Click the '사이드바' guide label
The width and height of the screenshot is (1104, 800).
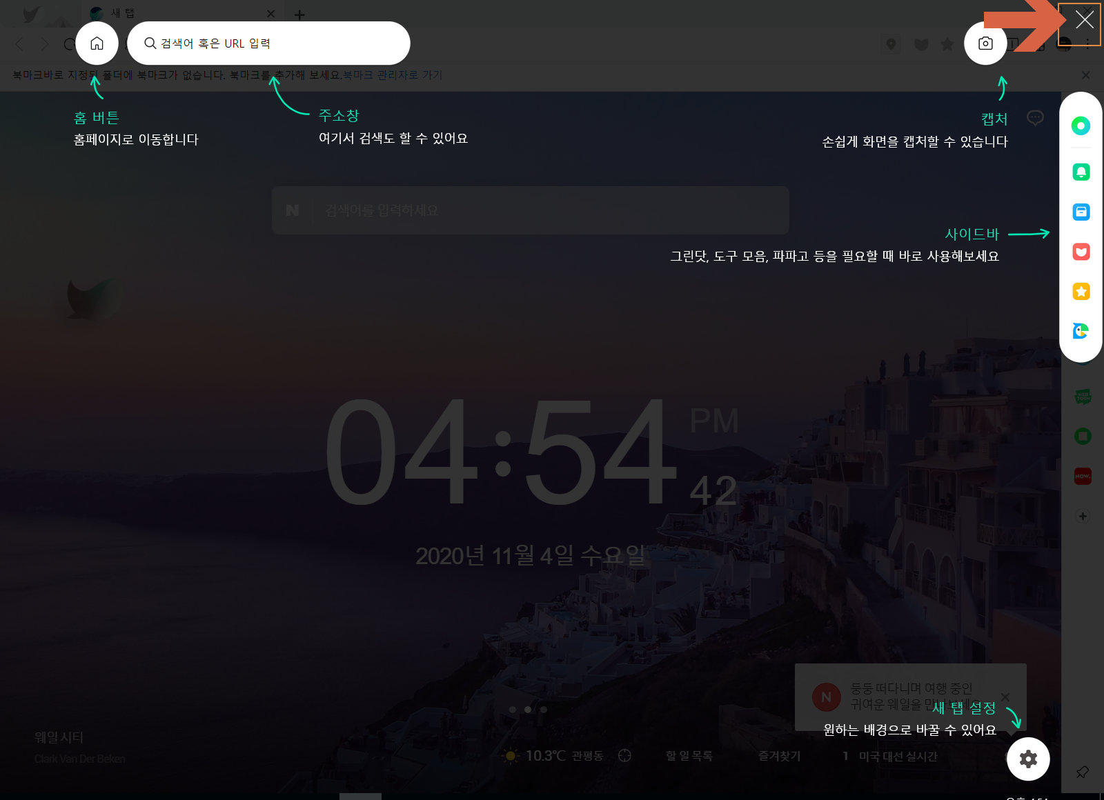pos(972,234)
